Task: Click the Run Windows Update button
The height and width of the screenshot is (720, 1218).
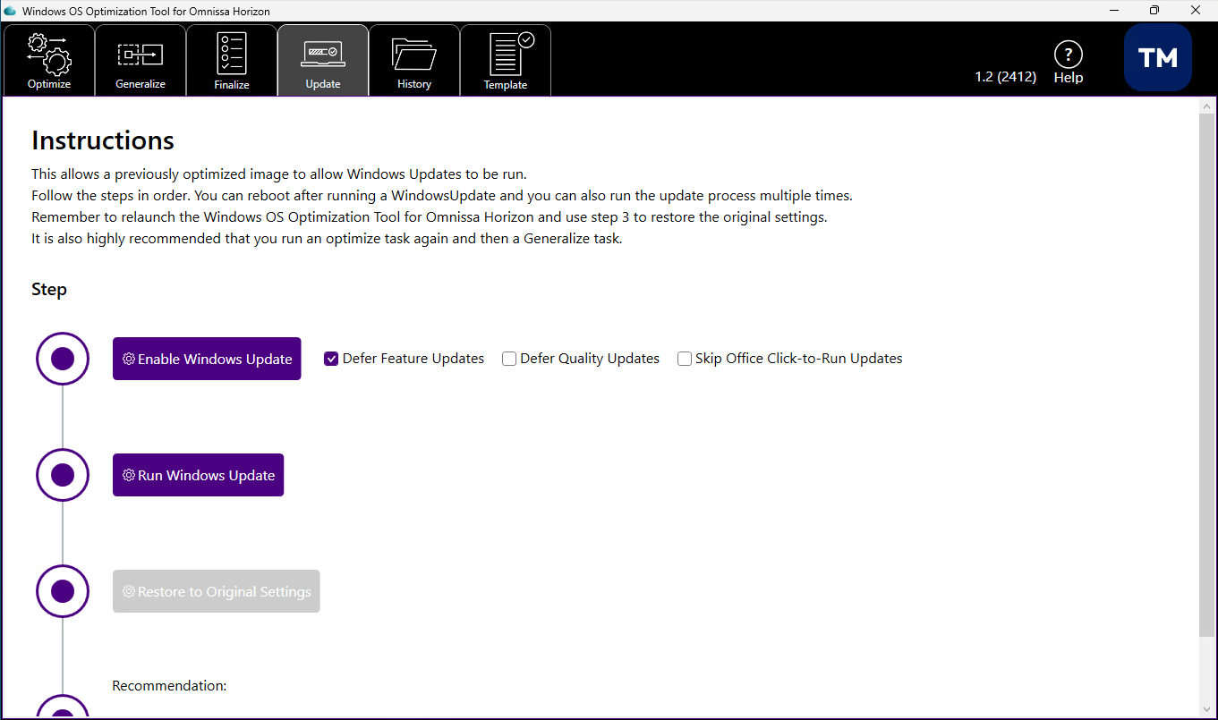Action: [198, 475]
